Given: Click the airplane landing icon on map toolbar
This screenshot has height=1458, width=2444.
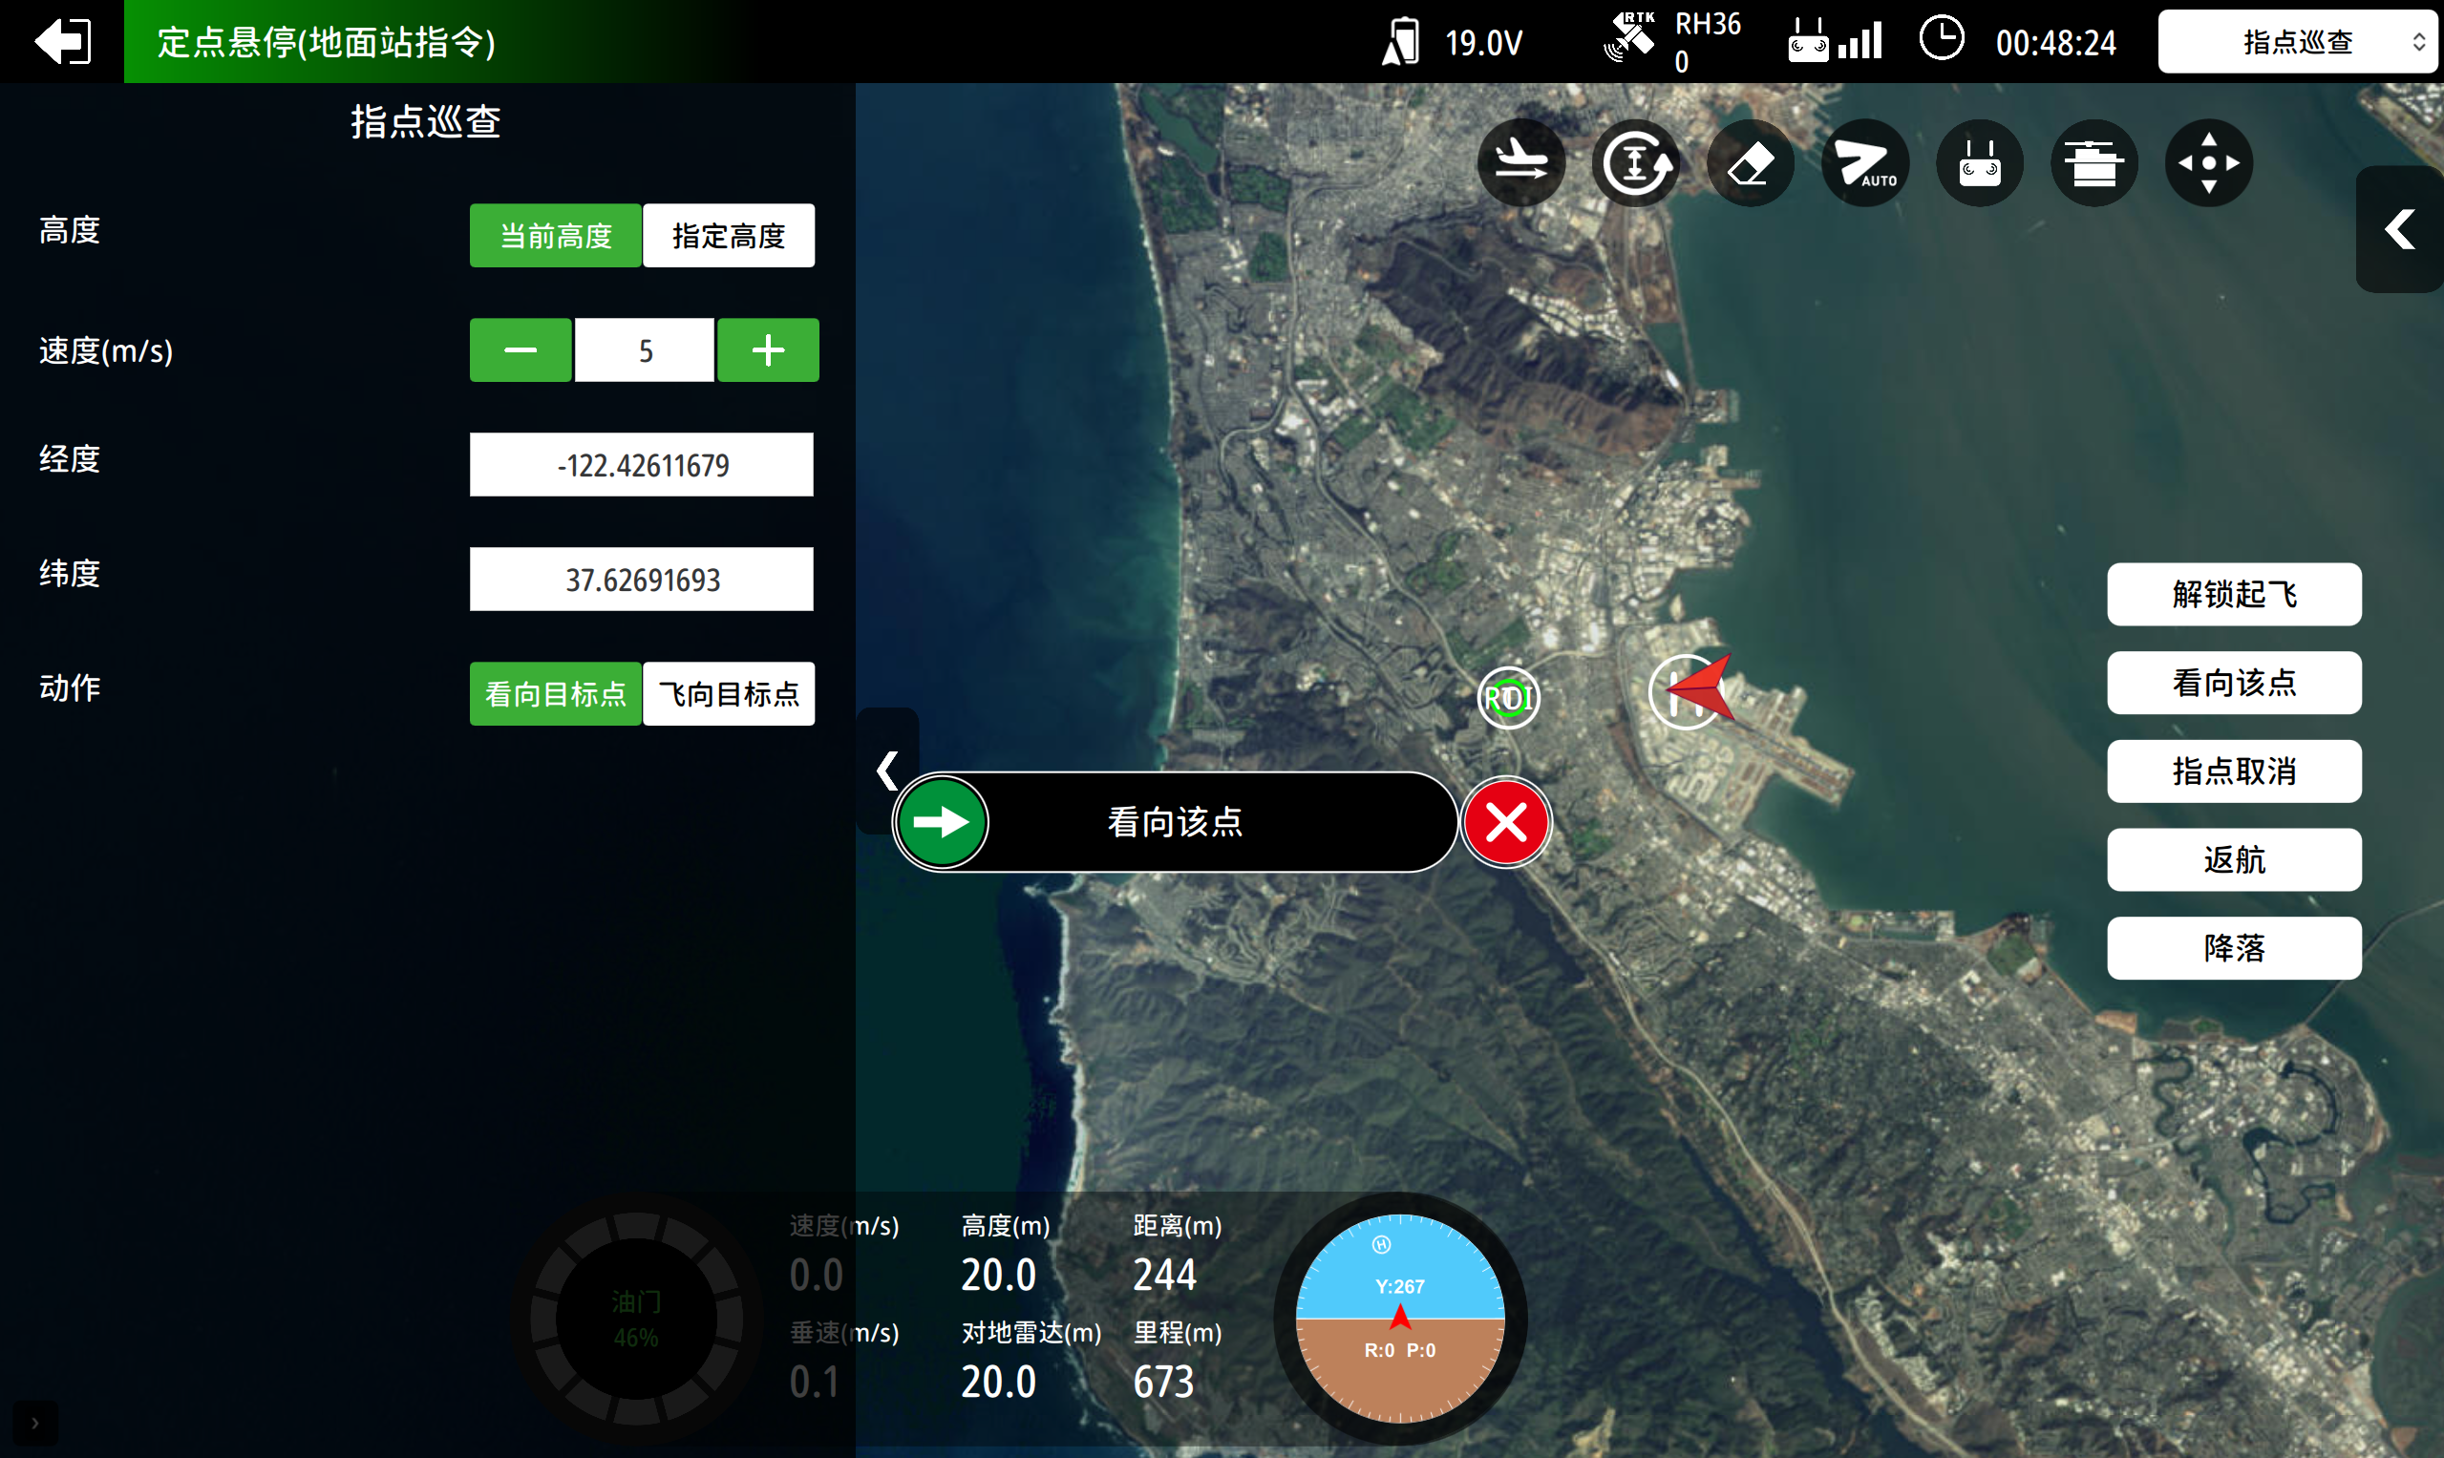Looking at the screenshot, I should coord(1521,162).
